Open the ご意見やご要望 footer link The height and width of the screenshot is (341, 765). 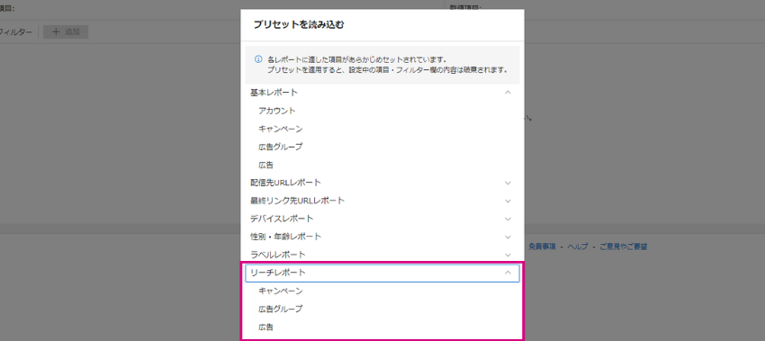[x=623, y=247]
